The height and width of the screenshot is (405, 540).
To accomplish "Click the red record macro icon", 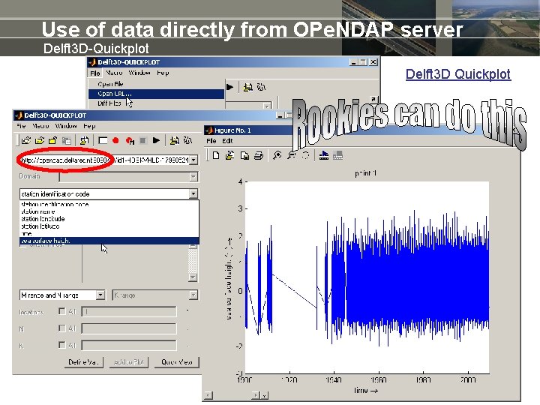I will click(115, 140).
